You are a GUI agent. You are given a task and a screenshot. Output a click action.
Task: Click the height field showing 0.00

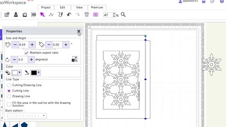(57, 45)
